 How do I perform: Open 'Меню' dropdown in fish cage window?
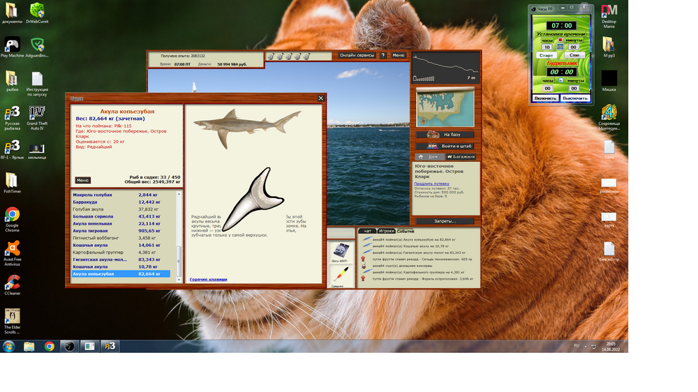(82, 180)
